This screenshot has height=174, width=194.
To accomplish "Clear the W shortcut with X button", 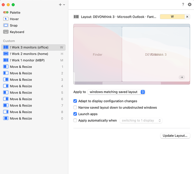I will [x=187, y=17].
